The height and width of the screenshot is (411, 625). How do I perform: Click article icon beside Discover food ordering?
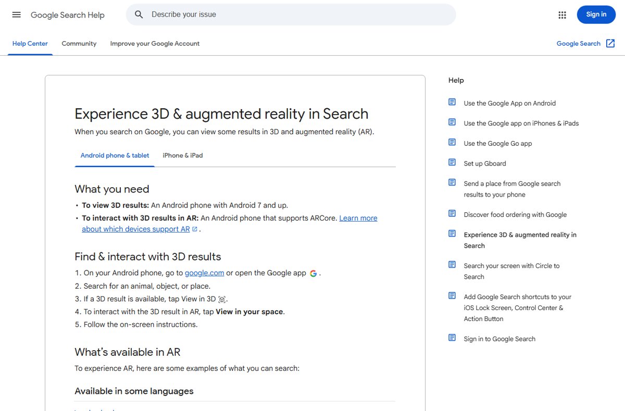(x=452, y=213)
